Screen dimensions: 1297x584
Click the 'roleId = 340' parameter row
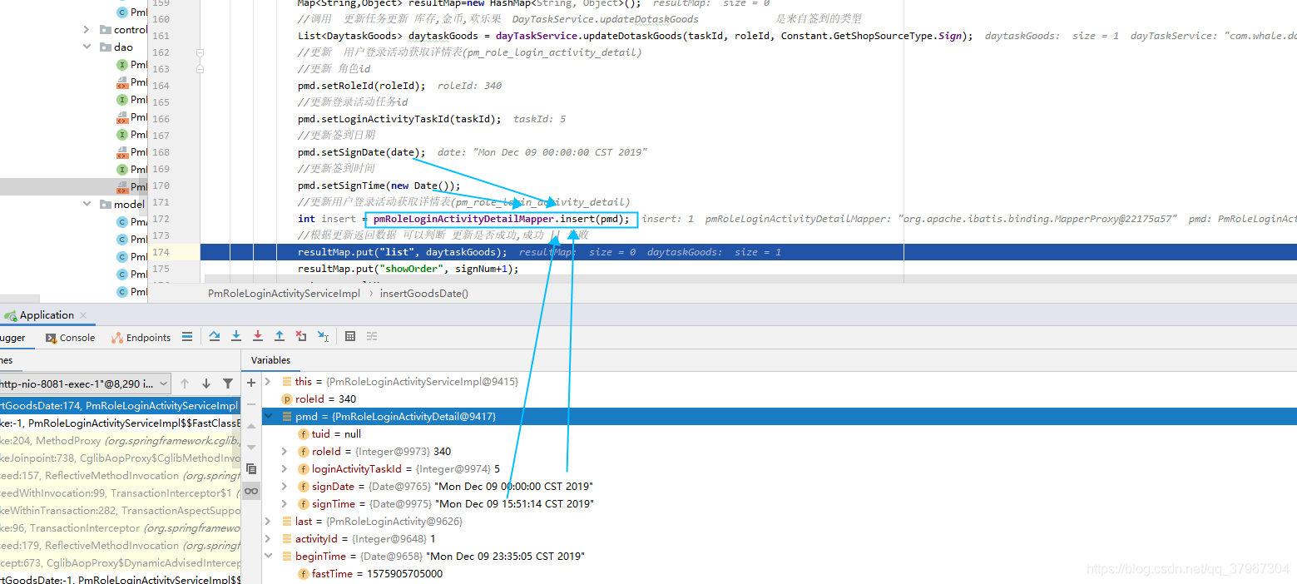tap(779, 398)
